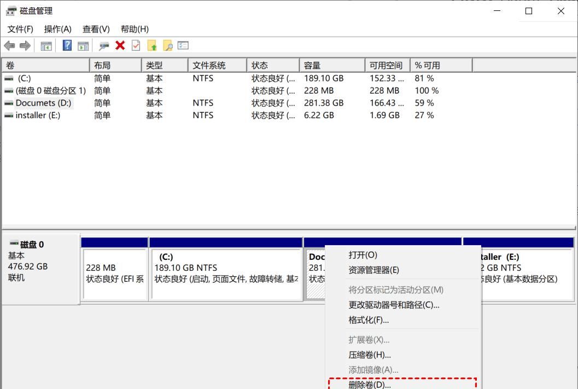The height and width of the screenshot is (389, 578).
Task: Click the blue question mark help icon
Action: (67, 46)
